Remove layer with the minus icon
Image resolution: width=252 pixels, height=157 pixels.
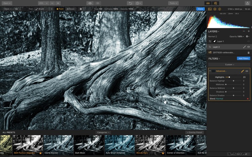(x=244, y=31)
